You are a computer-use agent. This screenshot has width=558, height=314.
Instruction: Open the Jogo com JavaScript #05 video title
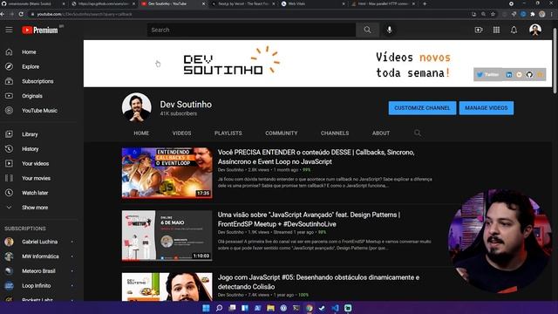click(x=318, y=282)
